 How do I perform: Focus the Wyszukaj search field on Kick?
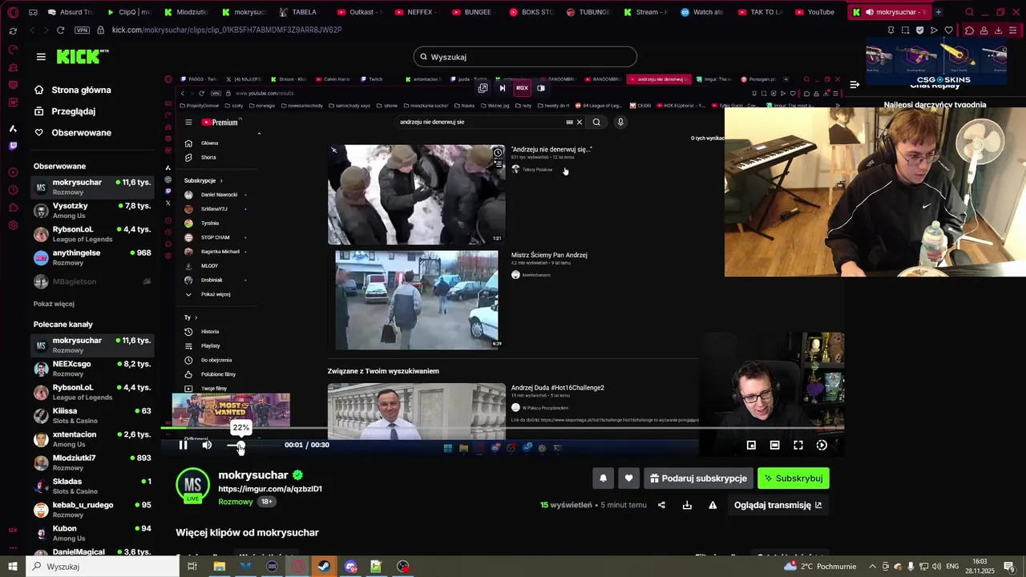pos(525,57)
